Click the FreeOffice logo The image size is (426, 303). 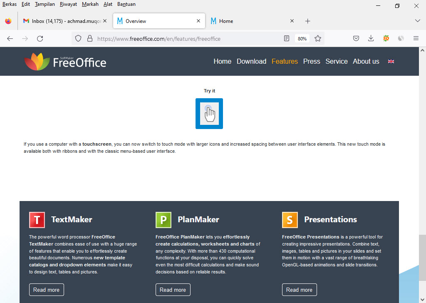pos(65,61)
